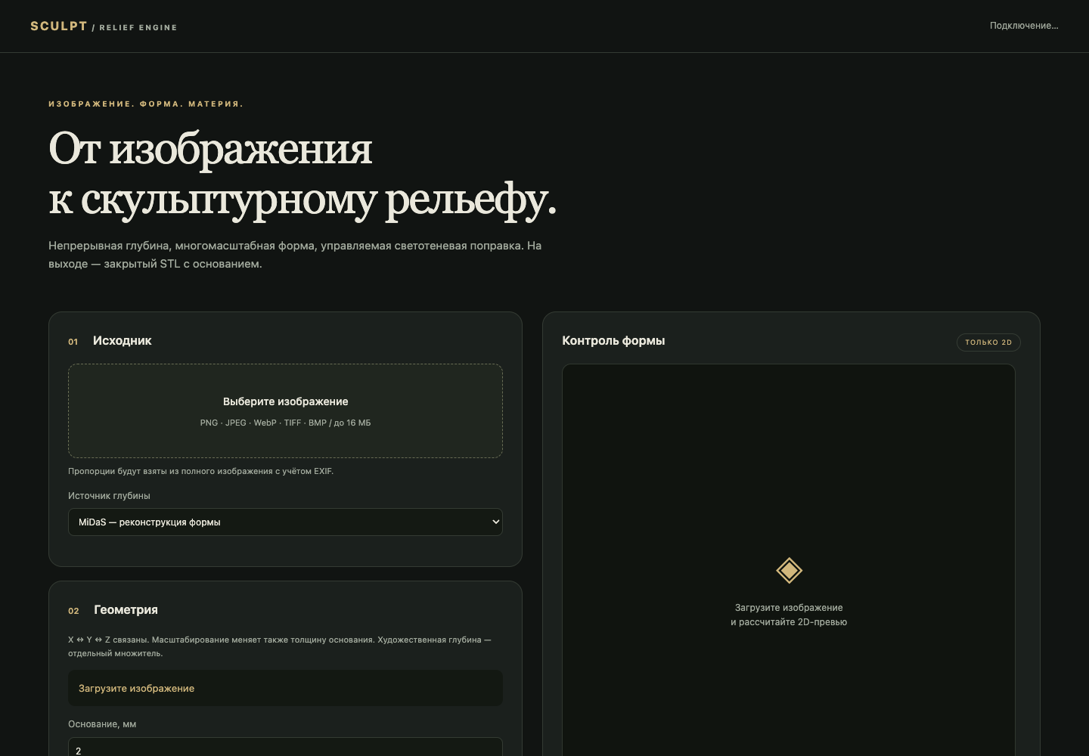Click the 'RELIEF ENGINE' header text
The height and width of the screenshot is (756, 1089).
point(138,27)
